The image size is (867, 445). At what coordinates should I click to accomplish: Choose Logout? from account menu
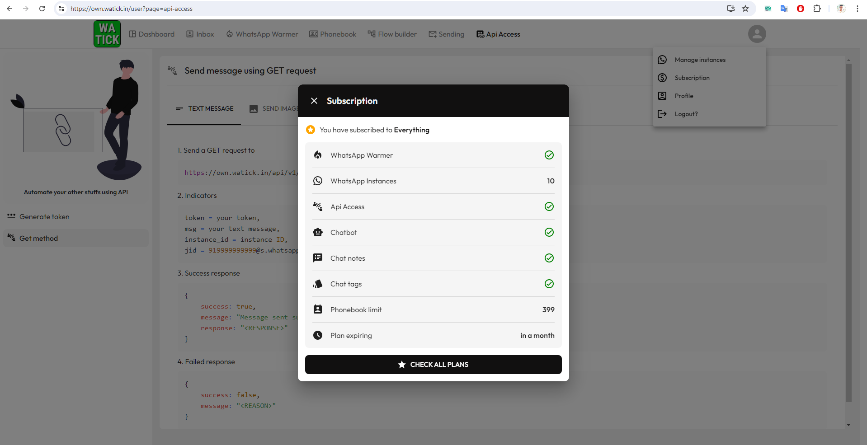709,114
